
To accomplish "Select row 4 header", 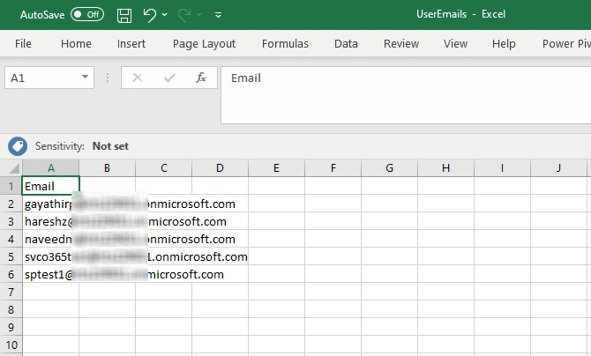I will click(x=11, y=239).
